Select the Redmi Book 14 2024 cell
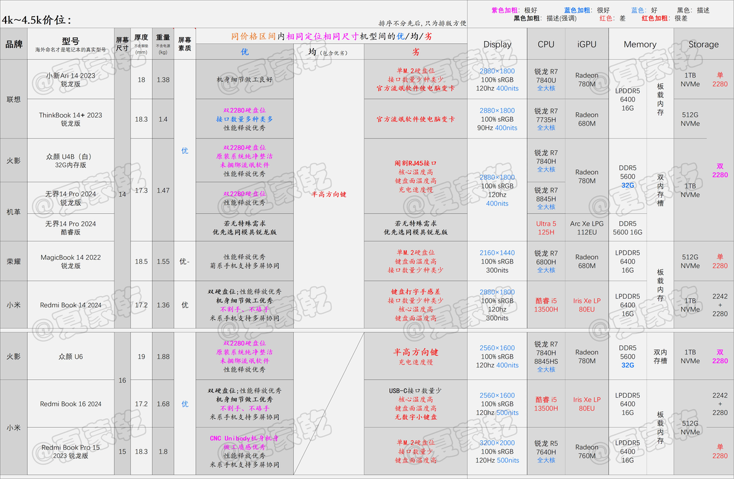 71,305
